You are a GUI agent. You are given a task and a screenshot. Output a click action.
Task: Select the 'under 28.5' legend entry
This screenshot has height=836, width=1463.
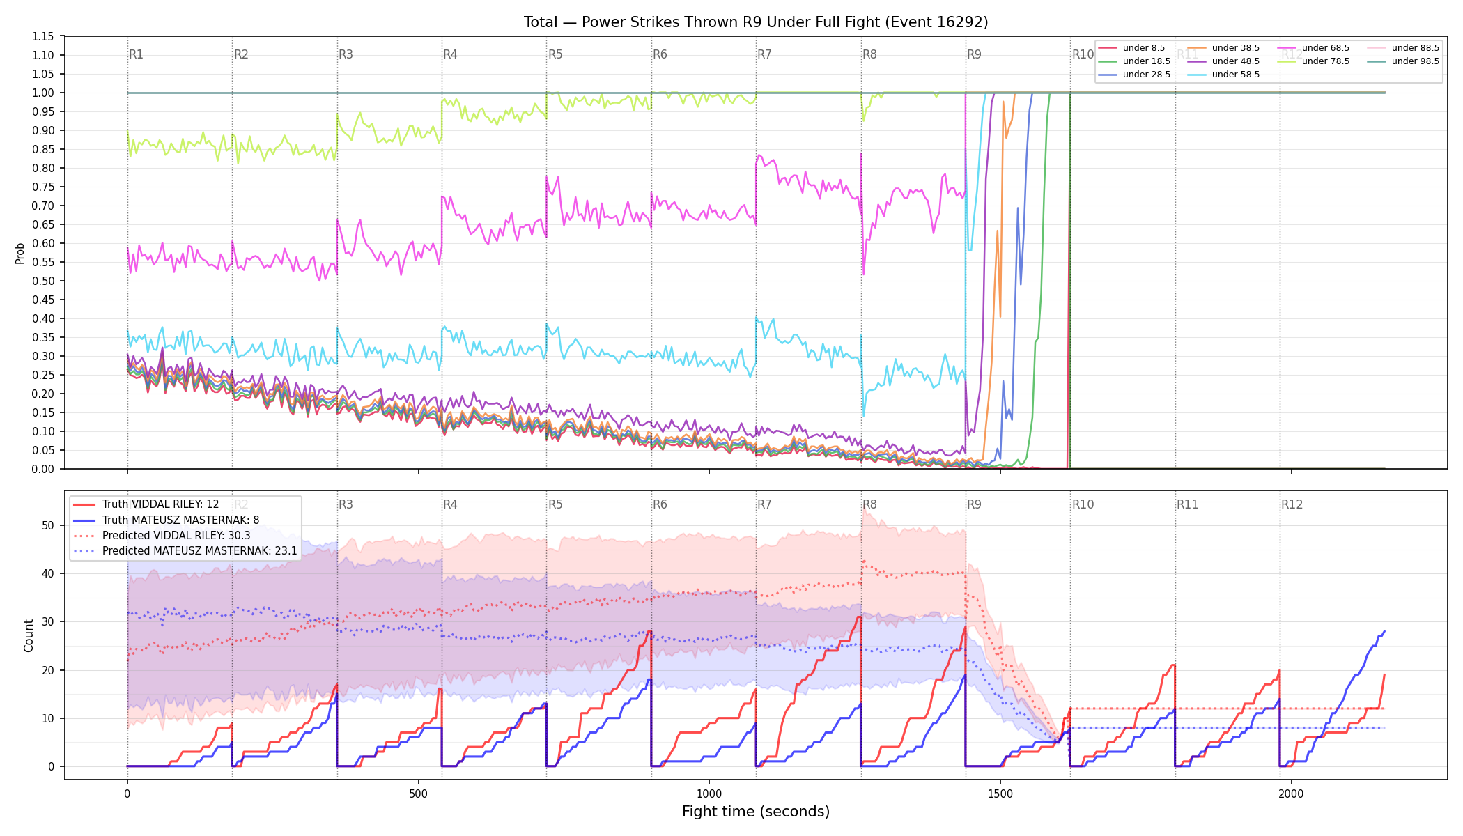[1135, 75]
